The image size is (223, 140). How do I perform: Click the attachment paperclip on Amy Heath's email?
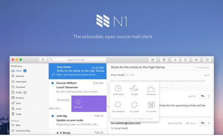[53, 75]
